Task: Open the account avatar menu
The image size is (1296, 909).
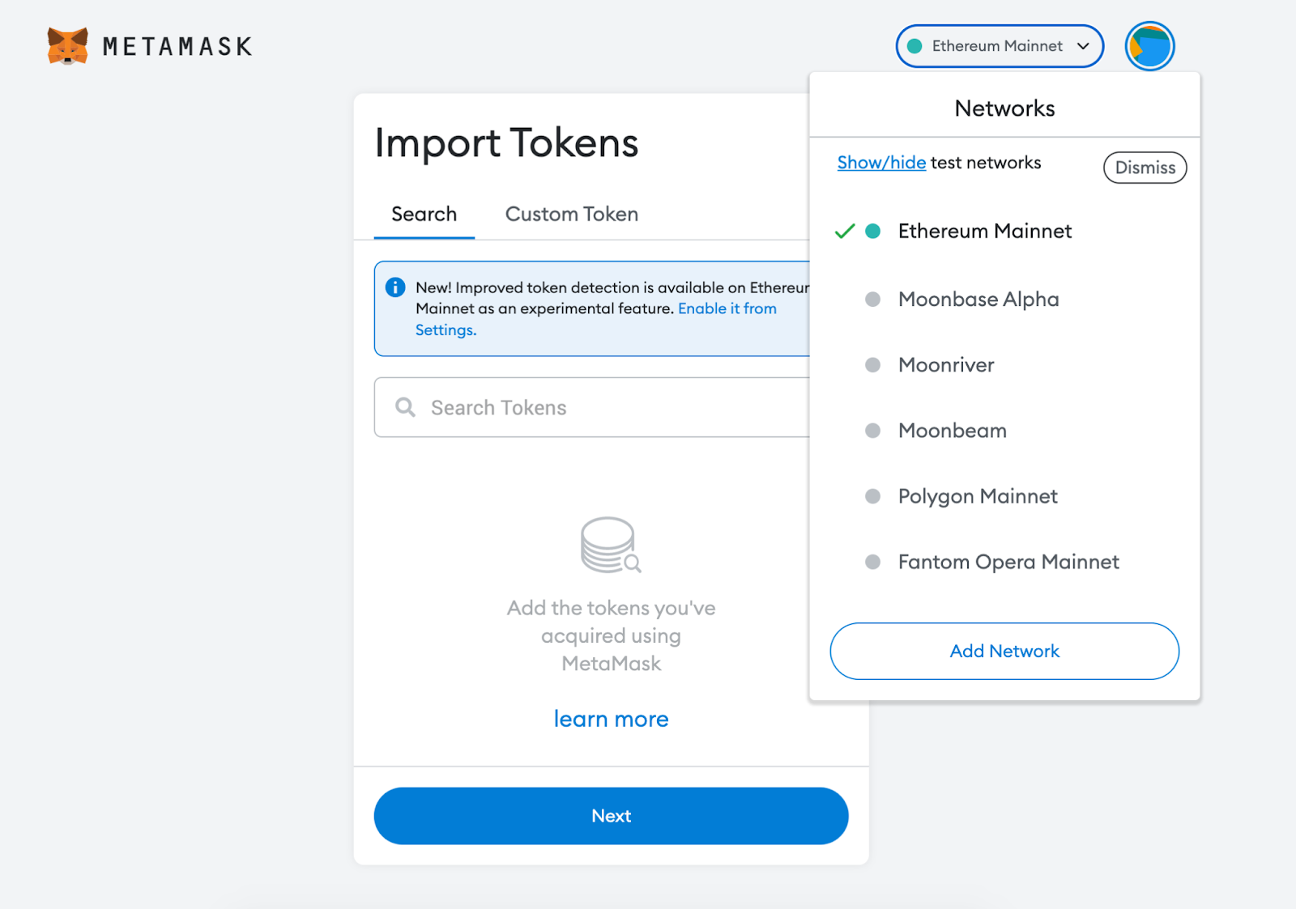Action: pos(1149,46)
